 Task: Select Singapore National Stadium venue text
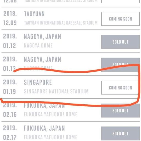tap(56, 91)
